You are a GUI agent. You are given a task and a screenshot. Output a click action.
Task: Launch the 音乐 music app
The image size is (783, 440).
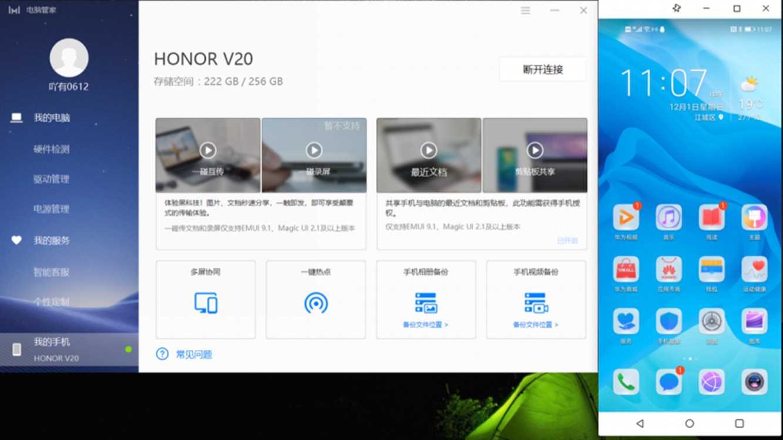668,218
